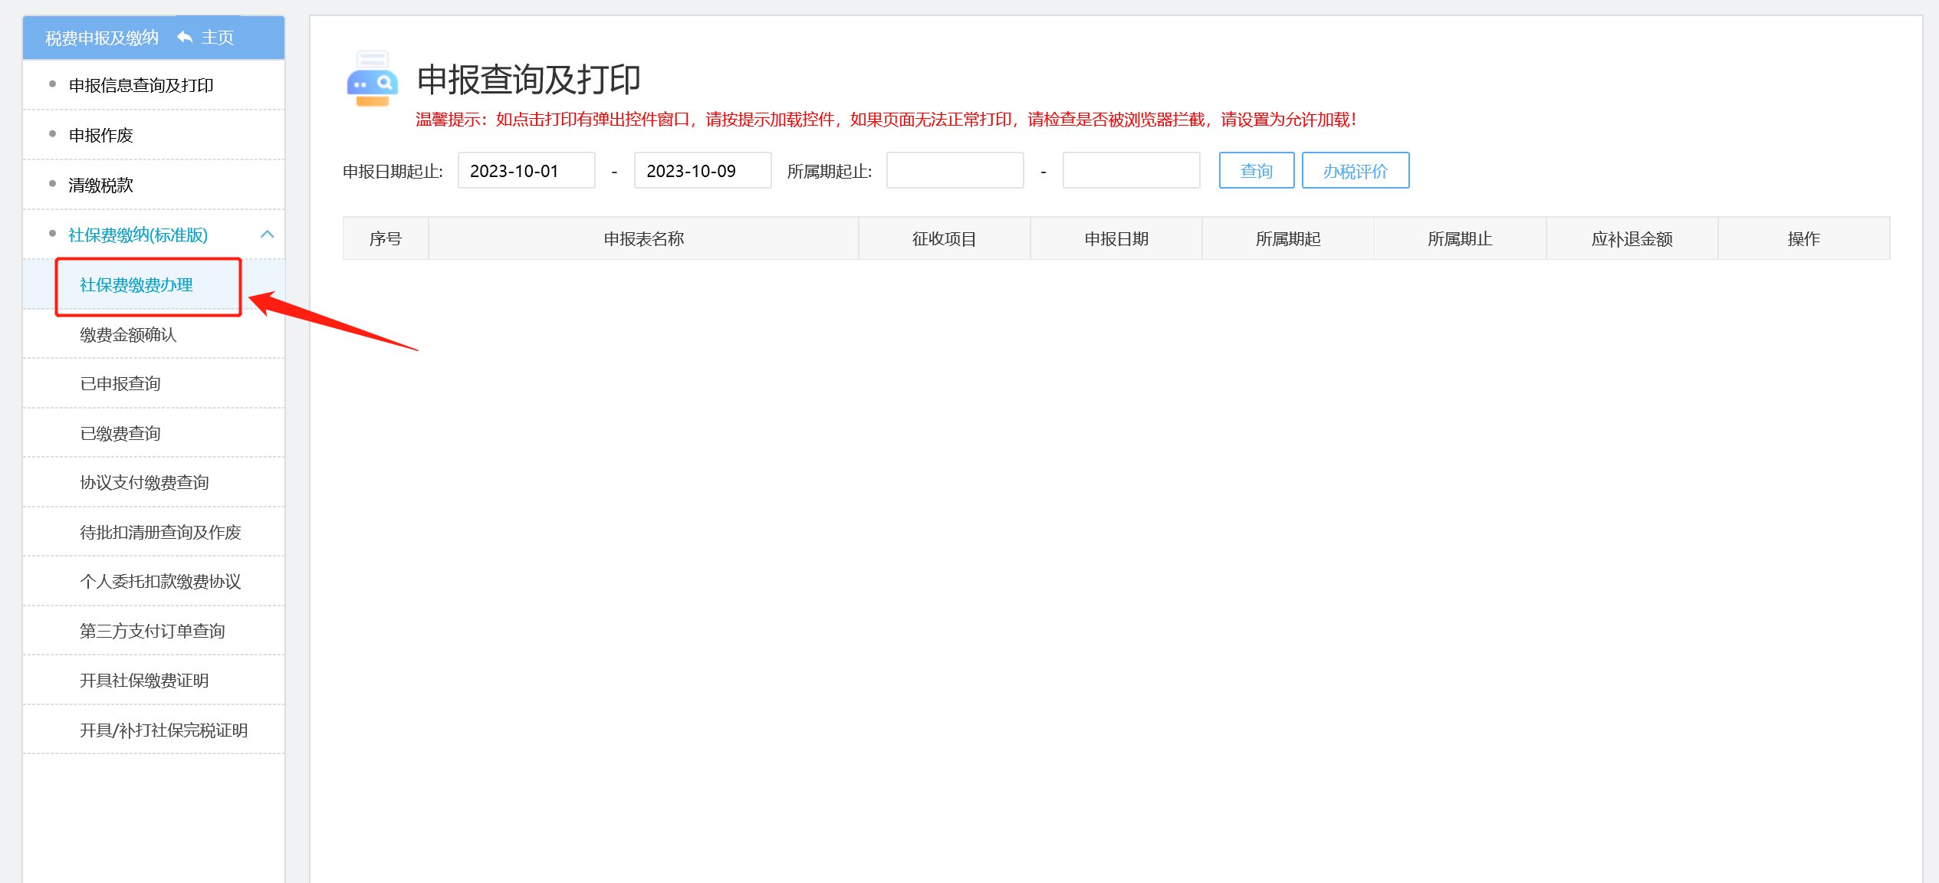Open 清缴税款 sidebar entry

tap(100, 185)
